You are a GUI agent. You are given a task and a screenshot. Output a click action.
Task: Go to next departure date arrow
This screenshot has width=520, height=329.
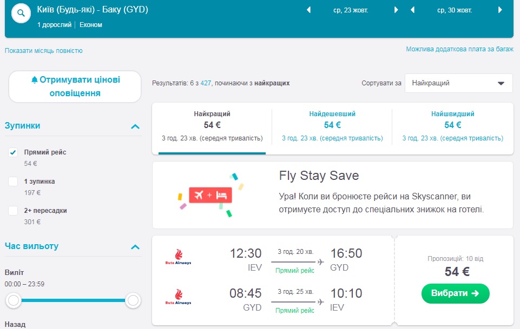click(396, 10)
